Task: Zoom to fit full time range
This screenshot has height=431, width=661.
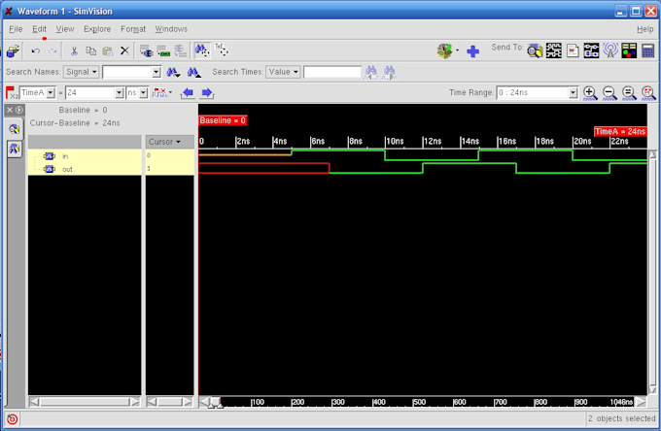Action: [629, 93]
